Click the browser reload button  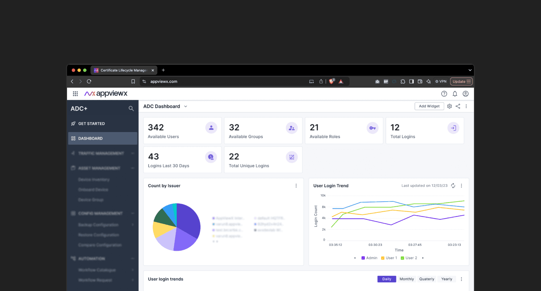(x=89, y=81)
